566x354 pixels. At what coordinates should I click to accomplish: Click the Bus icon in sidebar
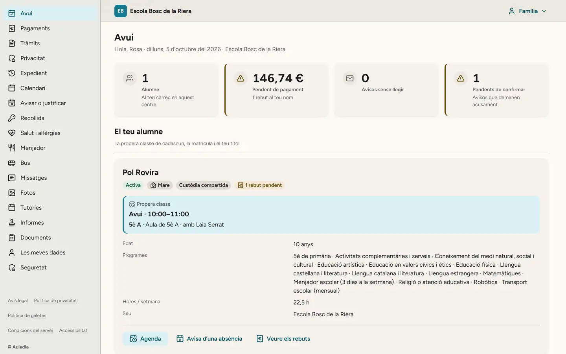12,163
